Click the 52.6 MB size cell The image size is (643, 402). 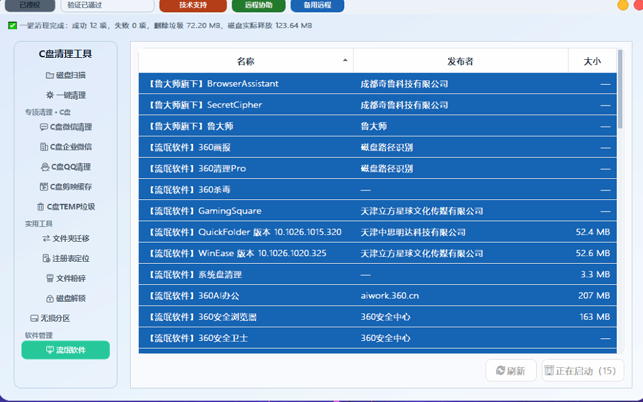point(593,253)
